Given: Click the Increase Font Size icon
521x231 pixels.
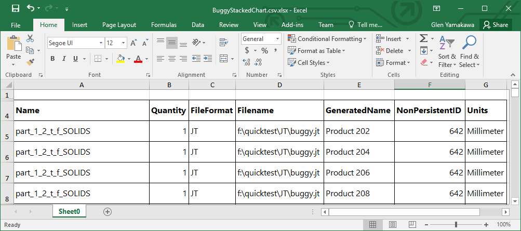Looking at the screenshot, I should coord(133,43).
